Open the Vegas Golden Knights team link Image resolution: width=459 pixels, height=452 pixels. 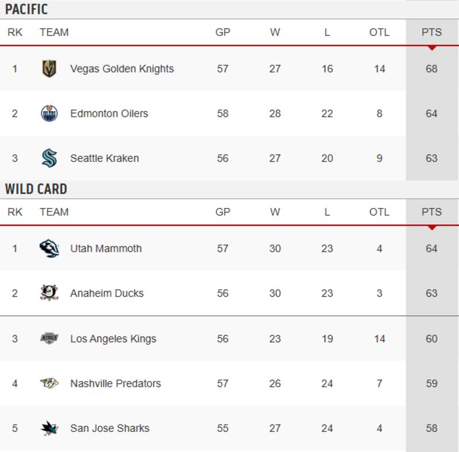click(122, 69)
